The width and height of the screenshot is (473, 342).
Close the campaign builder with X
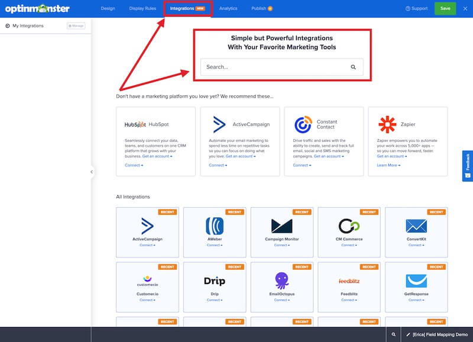[x=465, y=8]
